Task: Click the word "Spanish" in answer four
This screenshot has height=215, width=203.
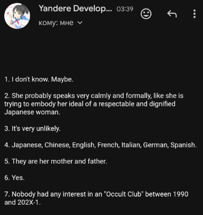Action: (x=184, y=145)
